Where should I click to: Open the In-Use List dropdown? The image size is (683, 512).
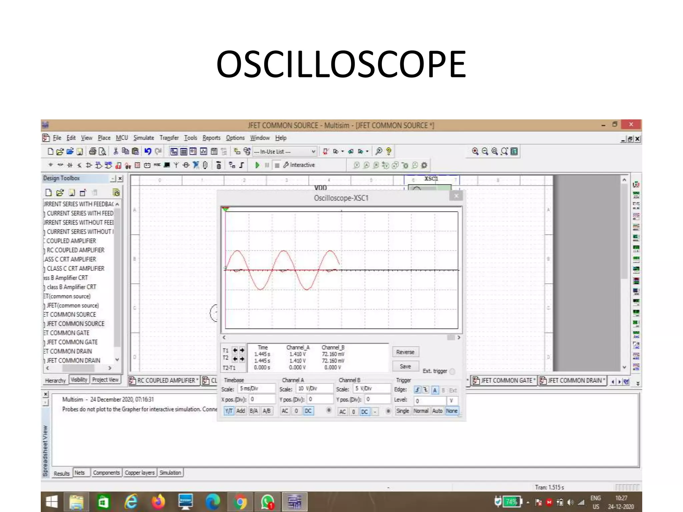[x=313, y=152]
